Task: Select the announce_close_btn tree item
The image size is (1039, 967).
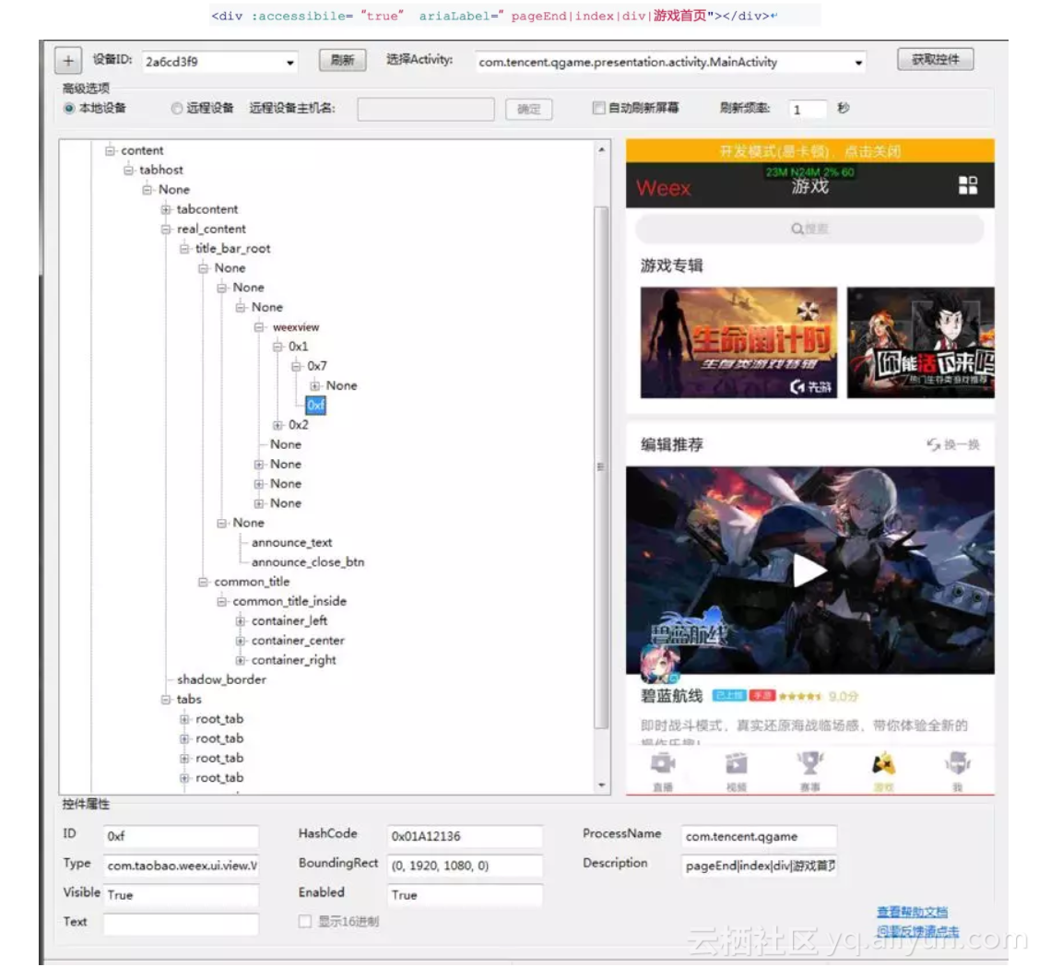Action: (308, 562)
